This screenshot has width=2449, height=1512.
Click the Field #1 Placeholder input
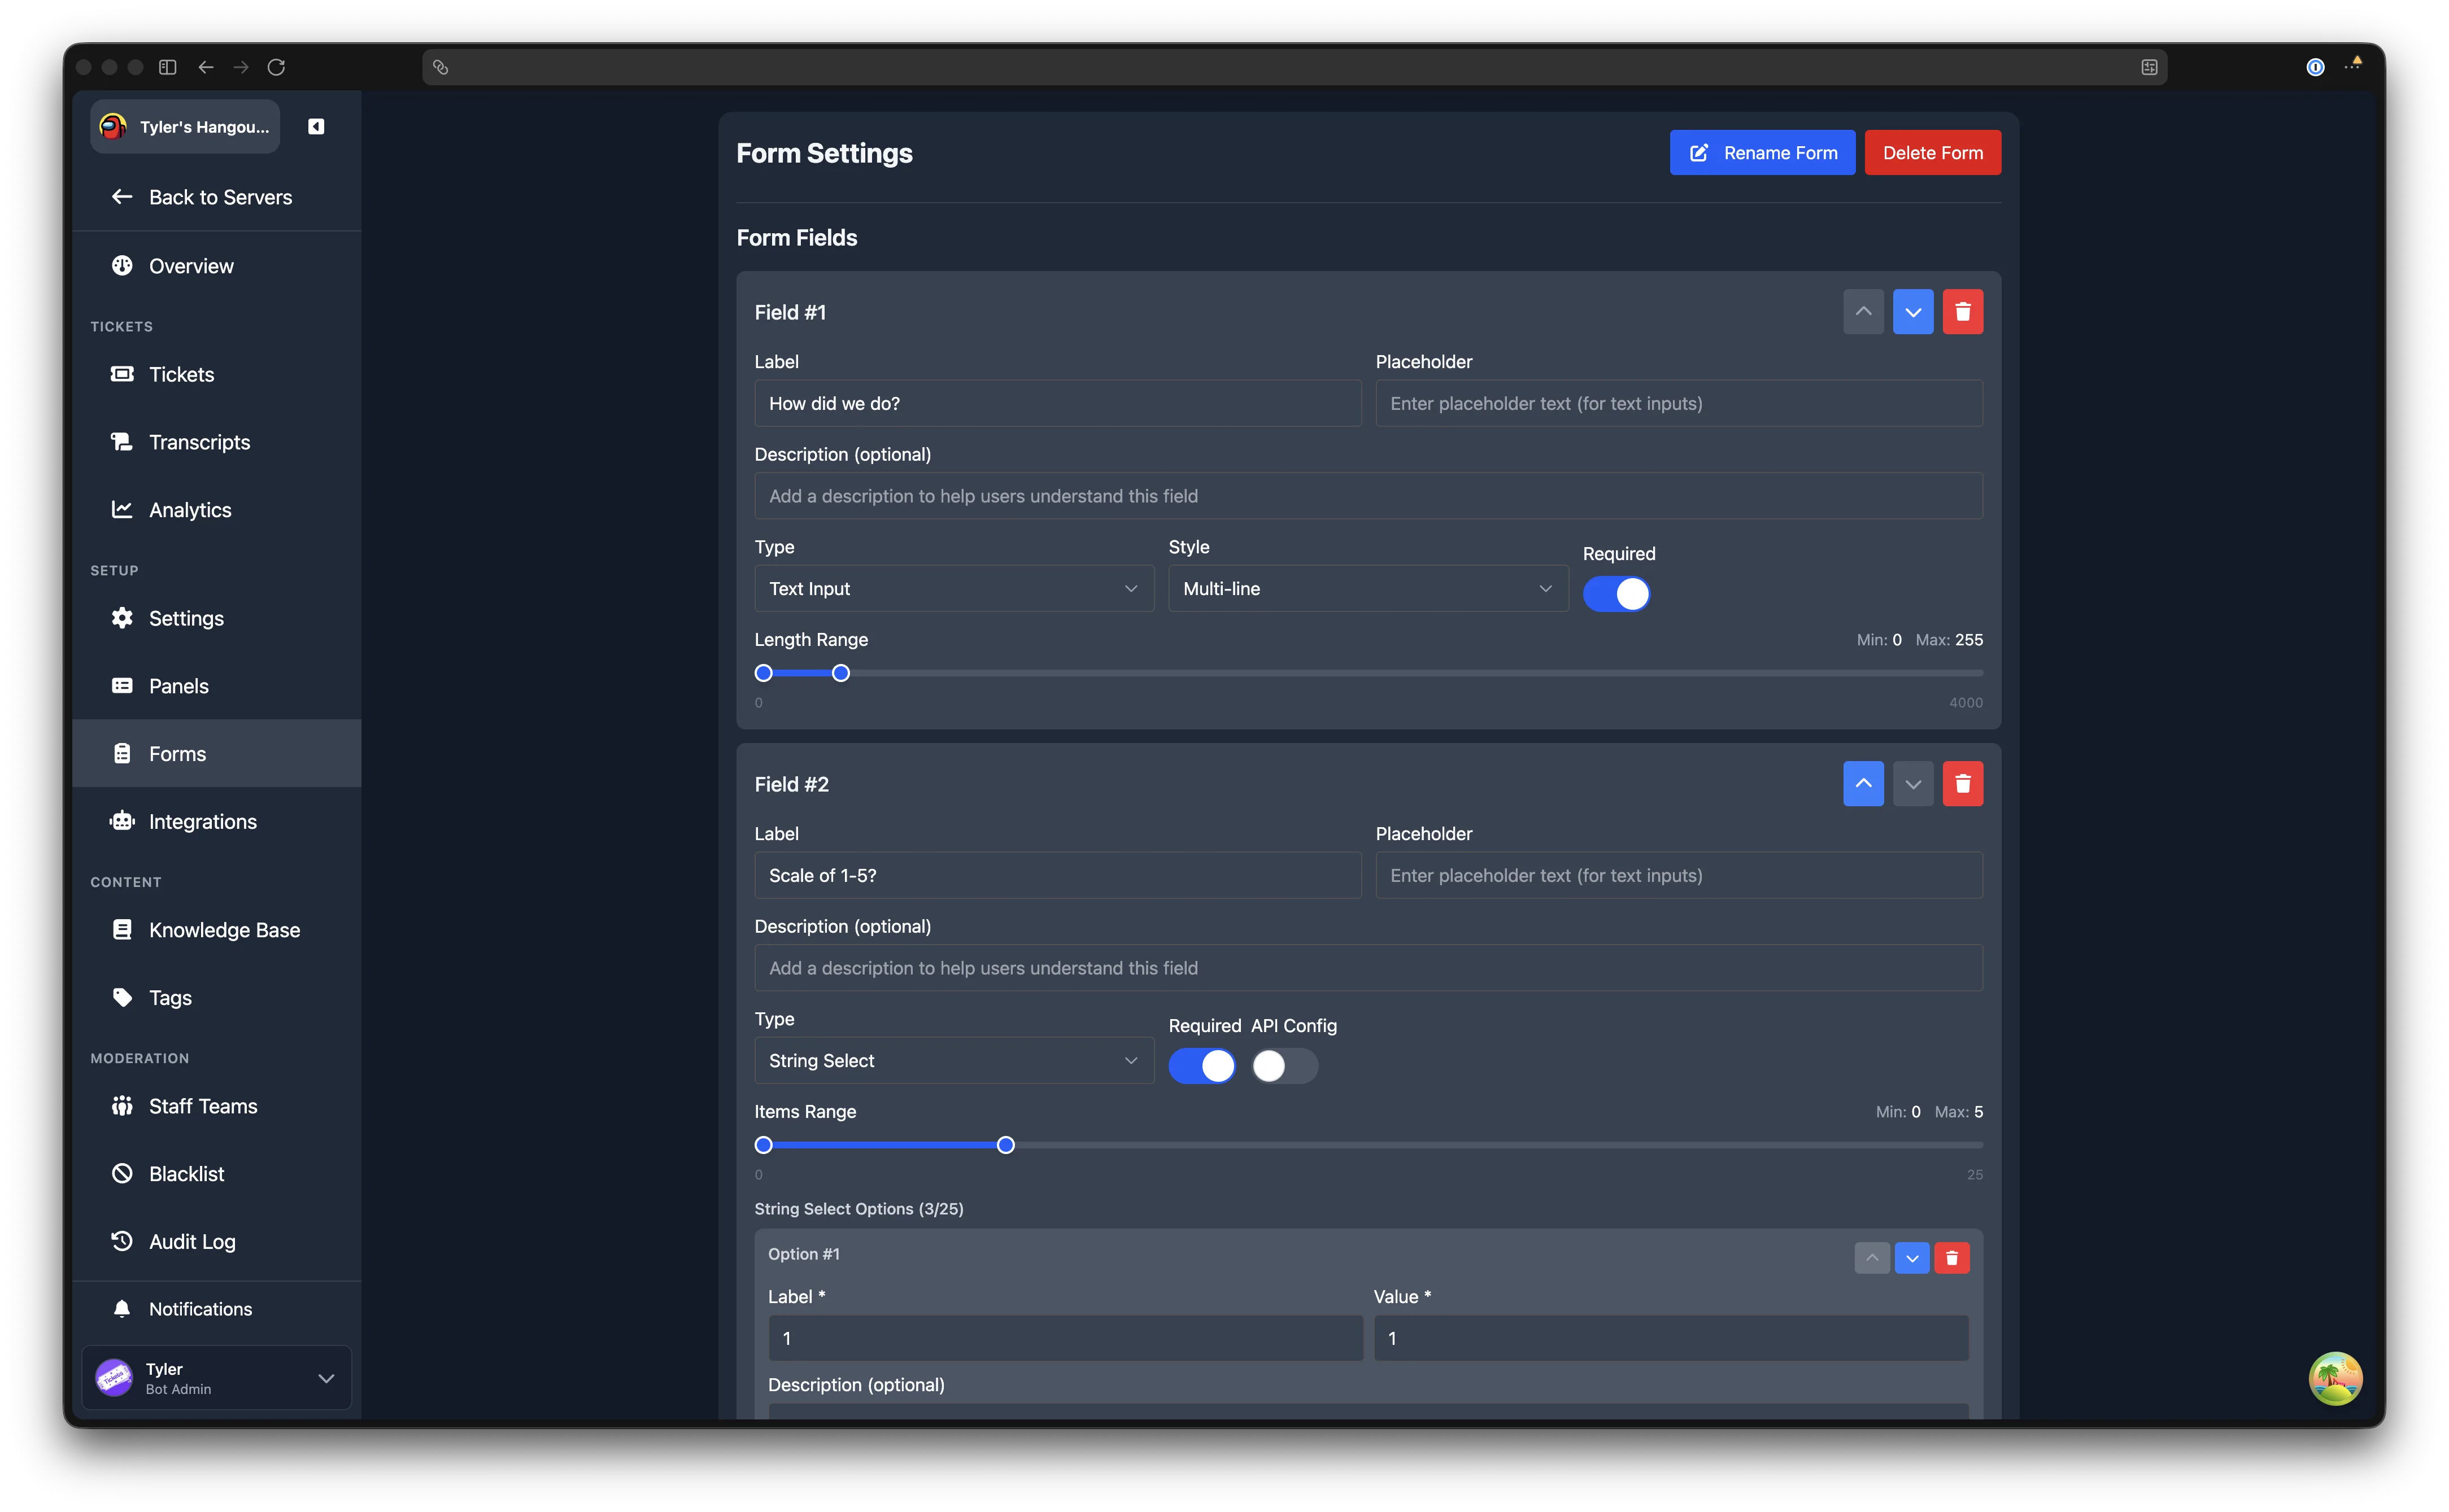pyautogui.click(x=1679, y=404)
